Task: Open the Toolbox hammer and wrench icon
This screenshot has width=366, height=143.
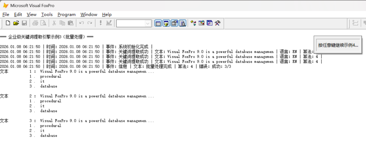Action: click(218, 23)
